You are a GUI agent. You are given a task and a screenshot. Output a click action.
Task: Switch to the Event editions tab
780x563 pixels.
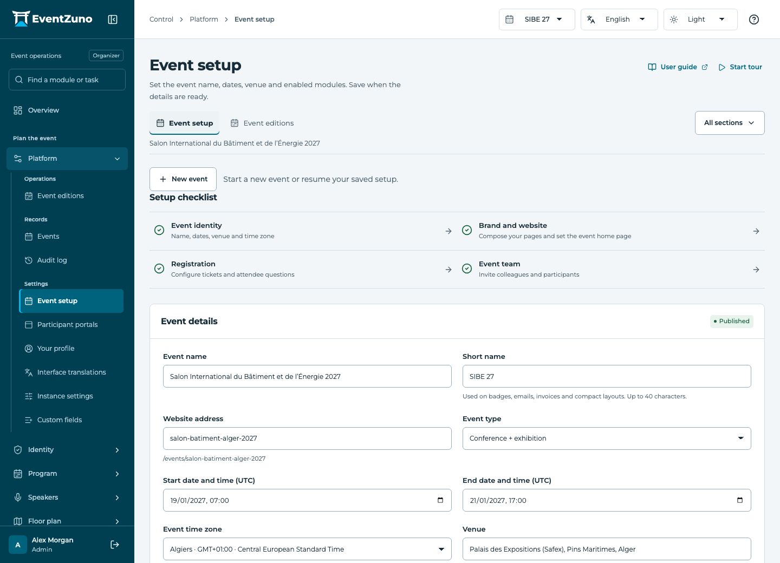[x=262, y=123]
